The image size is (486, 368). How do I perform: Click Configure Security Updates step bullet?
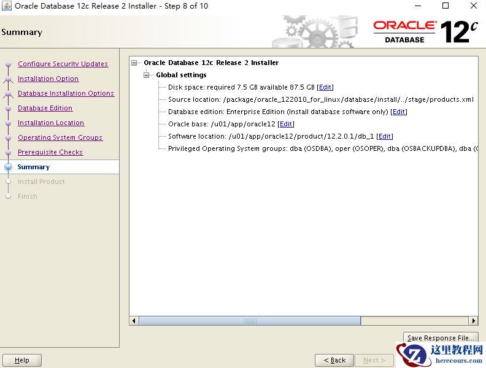point(9,64)
